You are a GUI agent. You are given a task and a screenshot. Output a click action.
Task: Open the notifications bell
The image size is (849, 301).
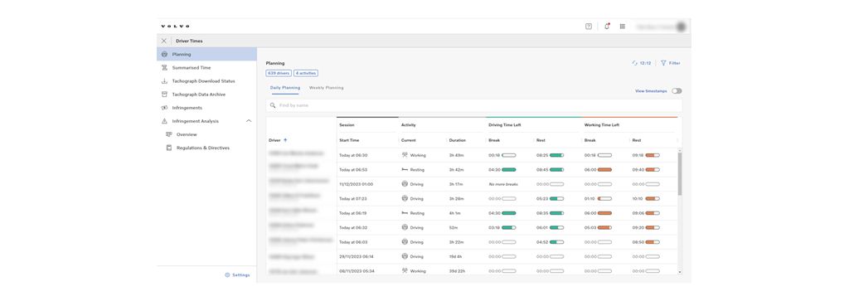(606, 26)
